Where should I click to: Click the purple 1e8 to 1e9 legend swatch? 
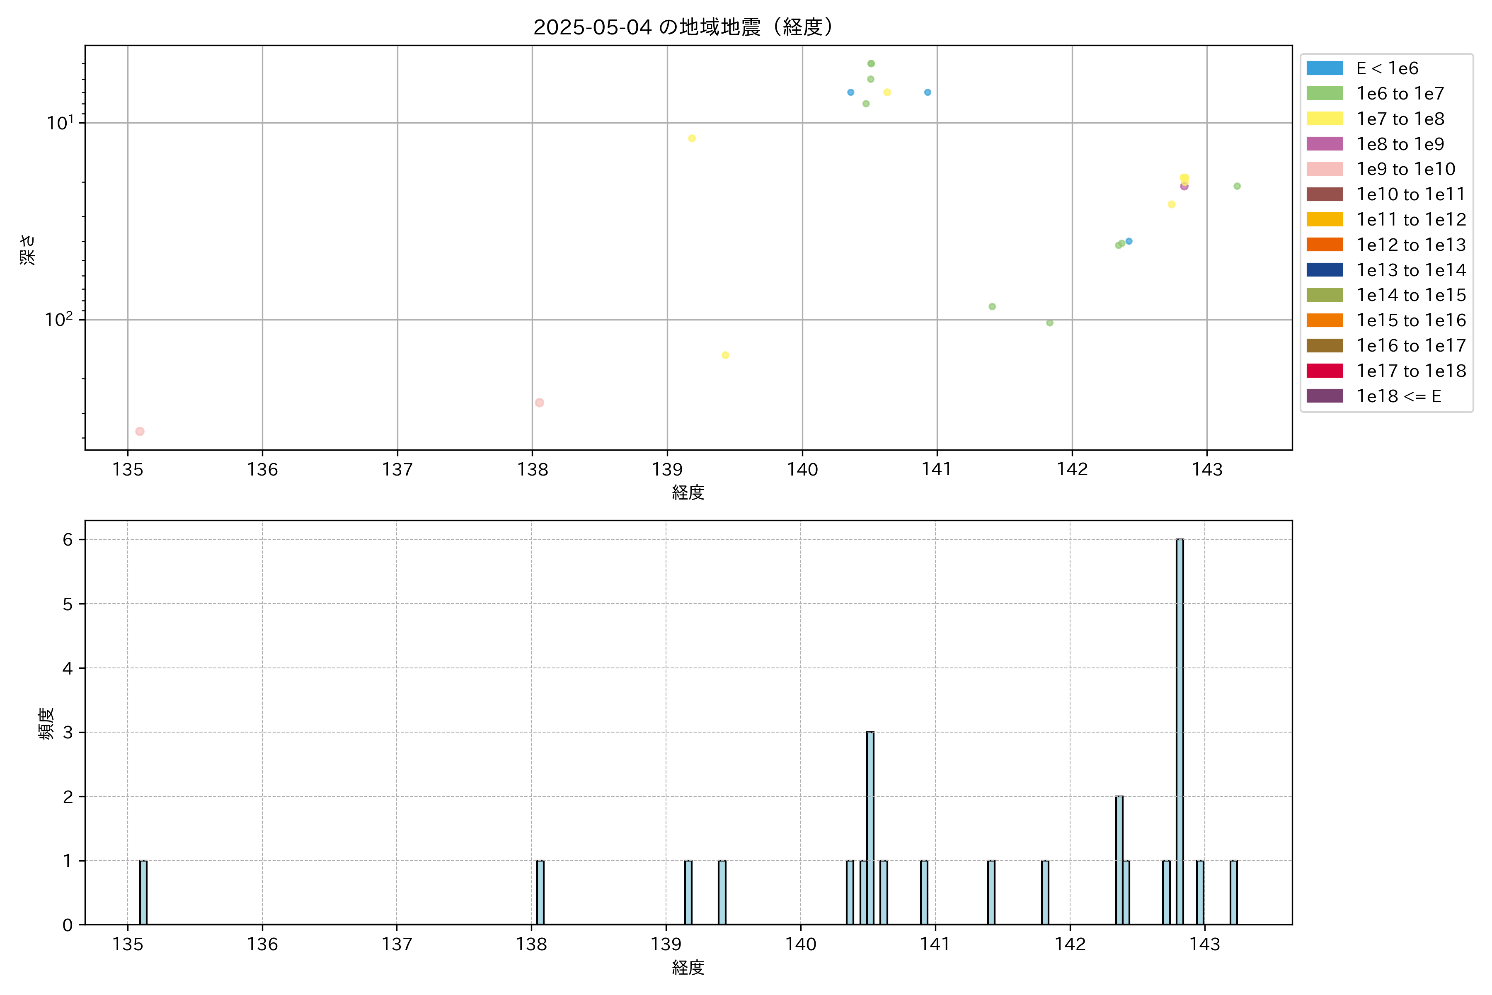tap(1324, 144)
